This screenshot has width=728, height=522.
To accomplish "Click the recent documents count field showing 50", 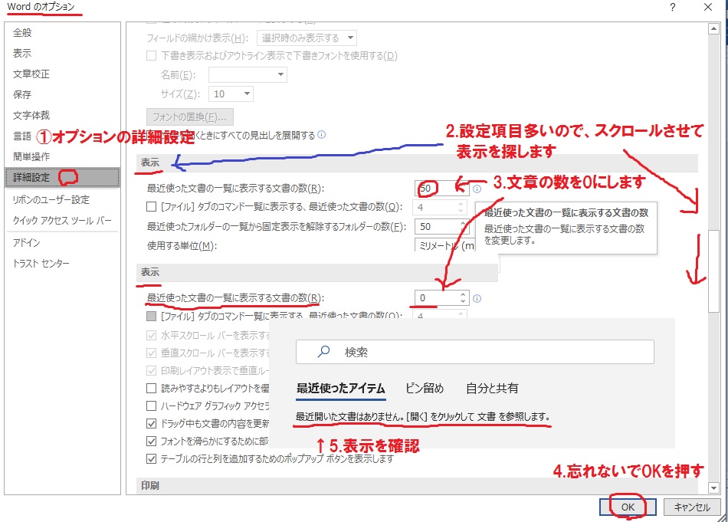I will [x=441, y=189].
